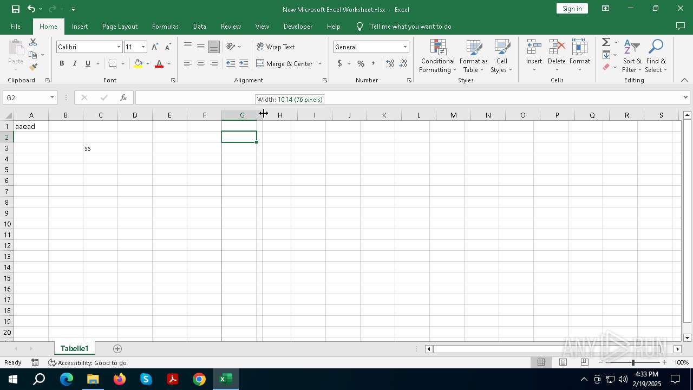
Task: Click Merge & Center
Action: (x=285, y=63)
